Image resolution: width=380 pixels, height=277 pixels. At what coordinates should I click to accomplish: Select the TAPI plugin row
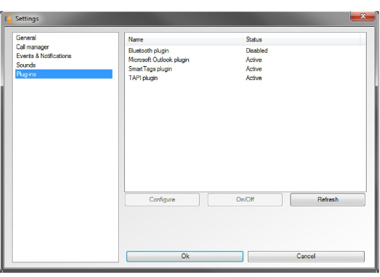[245, 78]
